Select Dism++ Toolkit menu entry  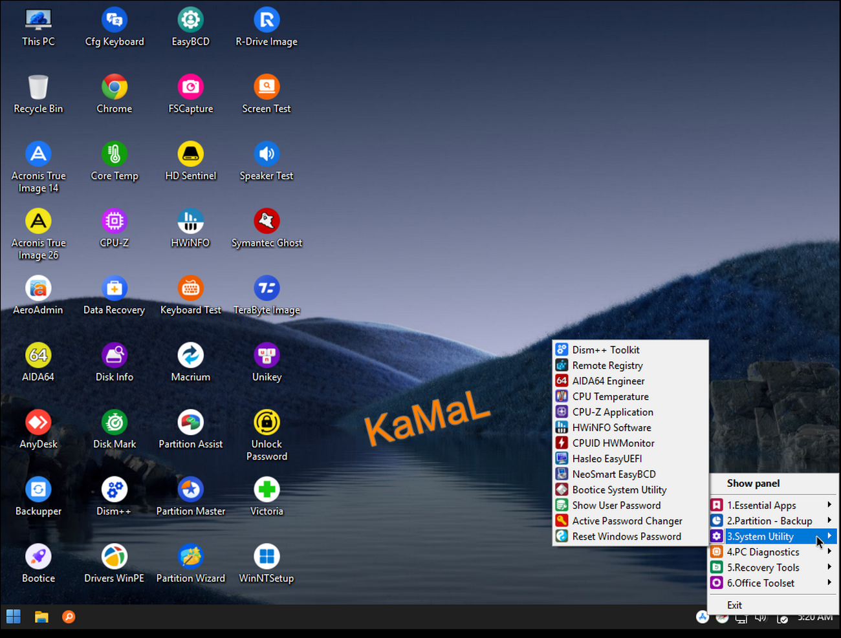[x=630, y=350]
